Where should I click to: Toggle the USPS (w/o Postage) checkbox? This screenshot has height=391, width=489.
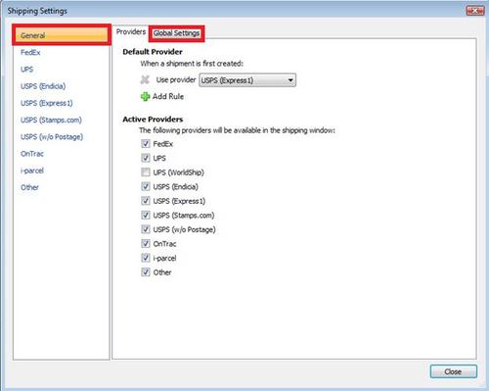(x=146, y=229)
